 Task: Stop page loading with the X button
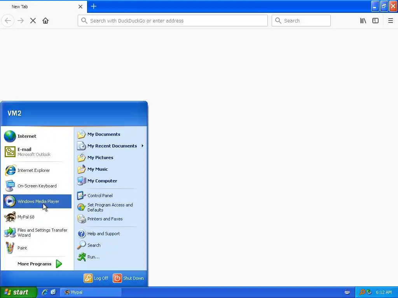(x=33, y=21)
